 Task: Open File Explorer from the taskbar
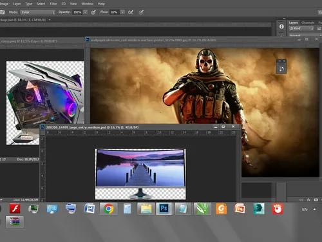tap(146, 208)
